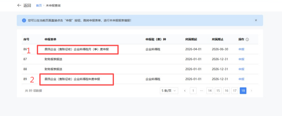Dismiss the blue notice banner
The image size is (282, 116).
pyautogui.click(x=256, y=20)
